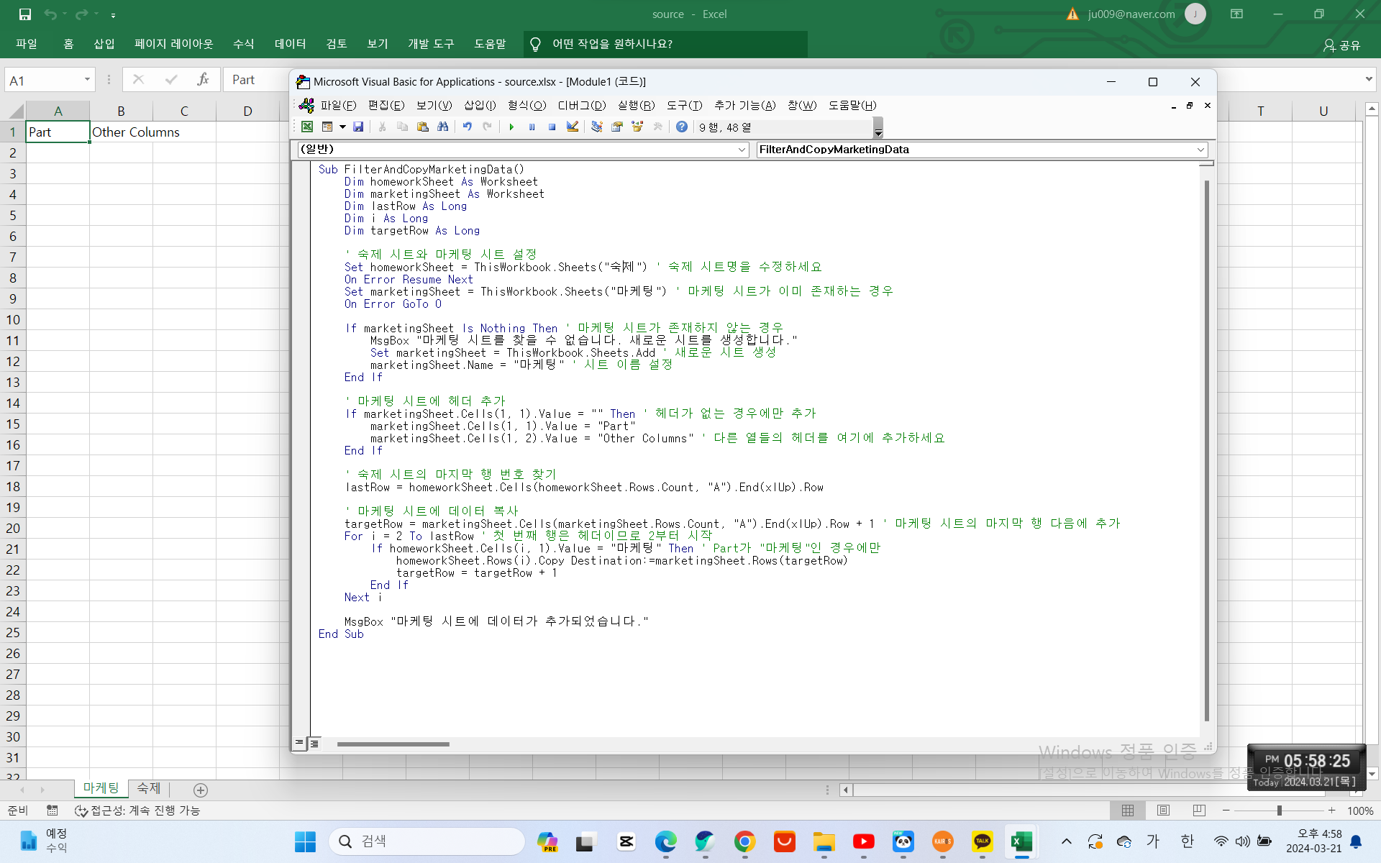This screenshot has width=1381, height=863.
Task: Adjust the Excel zoom slider handle
Action: tap(1280, 811)
